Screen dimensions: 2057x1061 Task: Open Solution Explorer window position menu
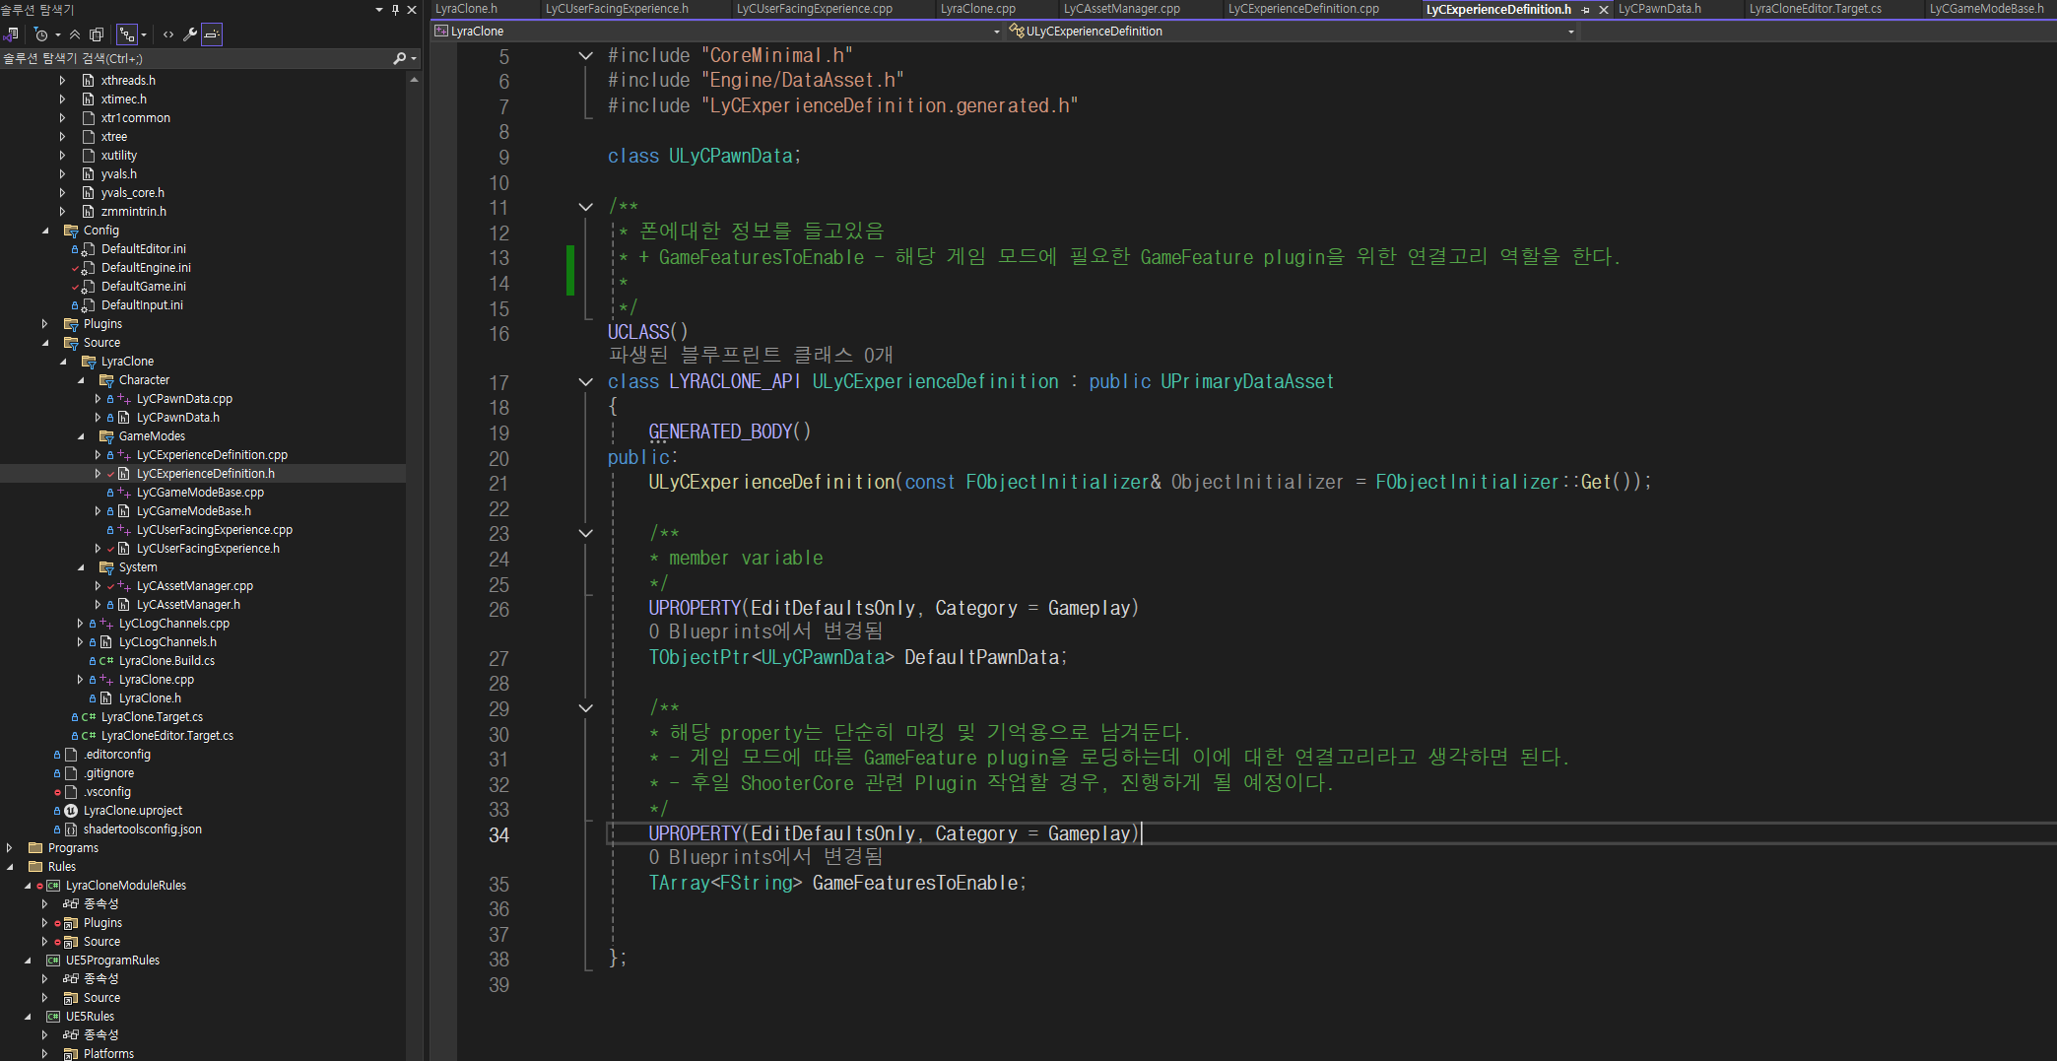click(x=379, y=9)
